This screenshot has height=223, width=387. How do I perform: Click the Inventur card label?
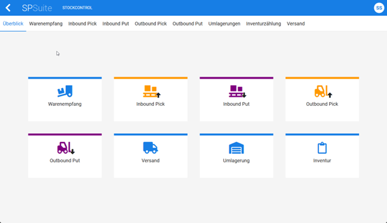(322, 160)
